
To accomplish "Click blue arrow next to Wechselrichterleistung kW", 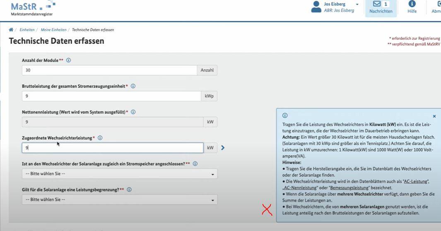I will [x=223, y=148].
